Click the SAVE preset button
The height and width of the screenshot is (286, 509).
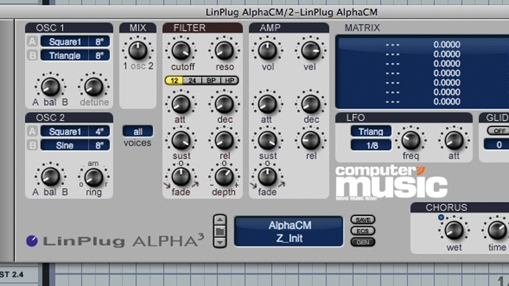coord(363,220)
